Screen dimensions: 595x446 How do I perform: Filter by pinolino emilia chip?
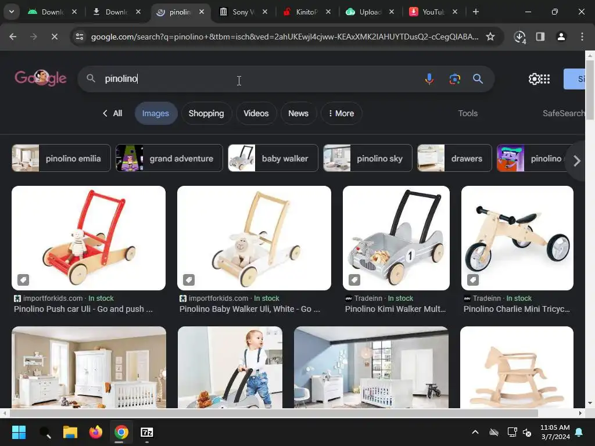coord(61,158)
